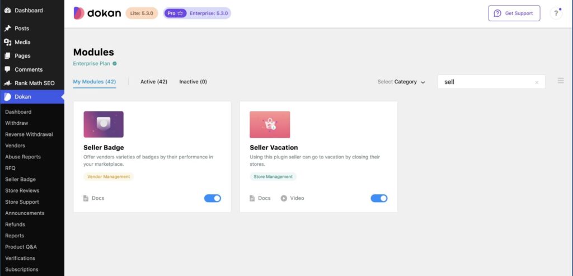Click the Comments bubble icon

[x=7, y=69]
